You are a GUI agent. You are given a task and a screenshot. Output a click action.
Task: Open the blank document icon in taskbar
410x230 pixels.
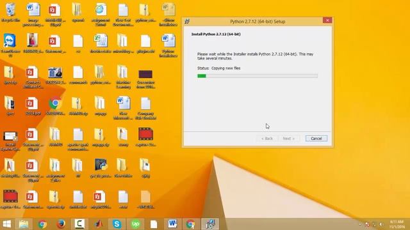tap(154, 224)
